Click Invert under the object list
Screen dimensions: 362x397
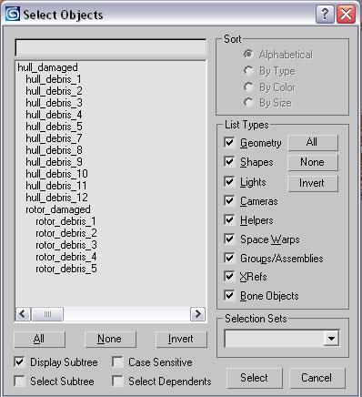coord(181,339)
